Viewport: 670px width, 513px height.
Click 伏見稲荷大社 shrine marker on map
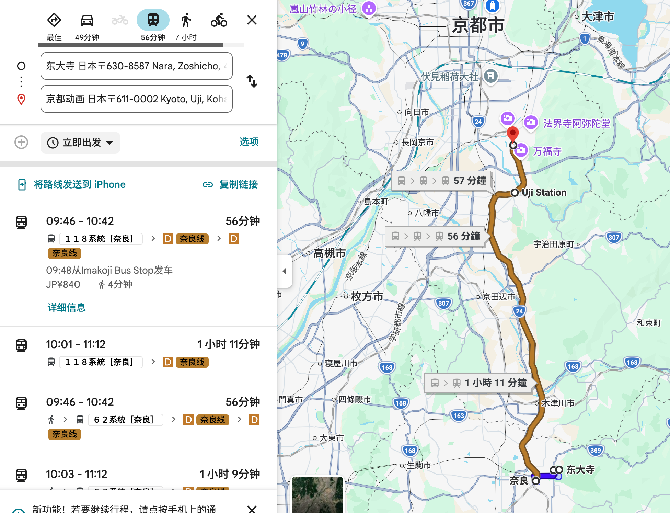tap(491, 76)
